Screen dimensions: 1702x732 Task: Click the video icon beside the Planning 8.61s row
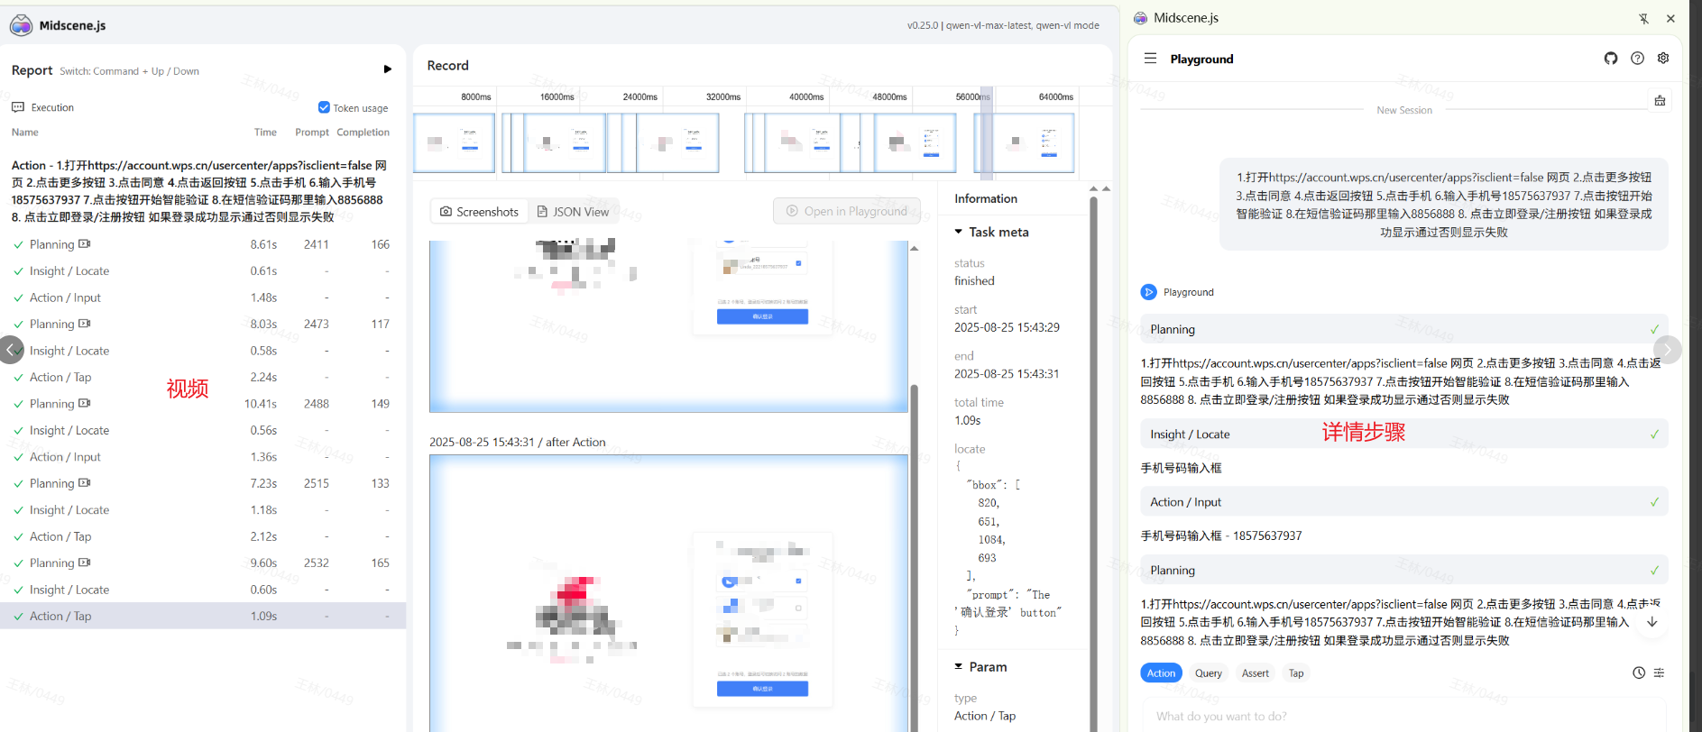click(85, 244)
